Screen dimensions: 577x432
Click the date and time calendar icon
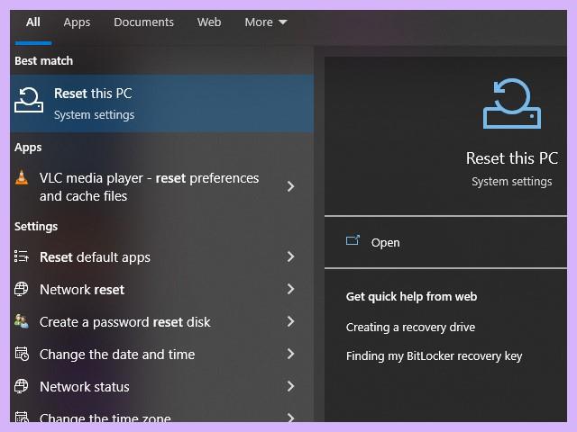(22, 354)
